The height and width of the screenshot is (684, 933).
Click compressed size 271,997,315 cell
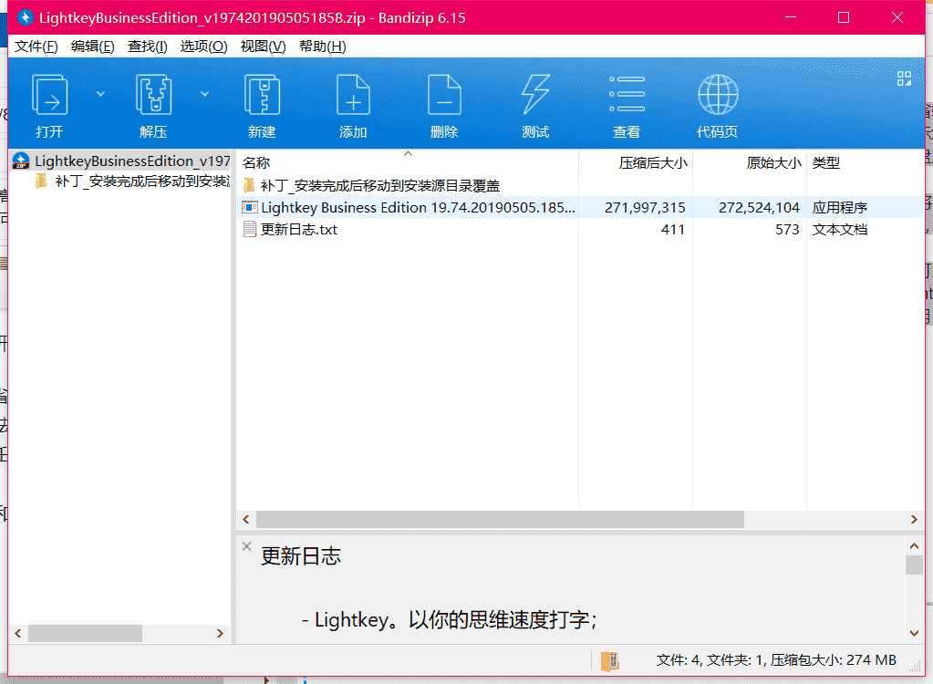click(645, 208)
